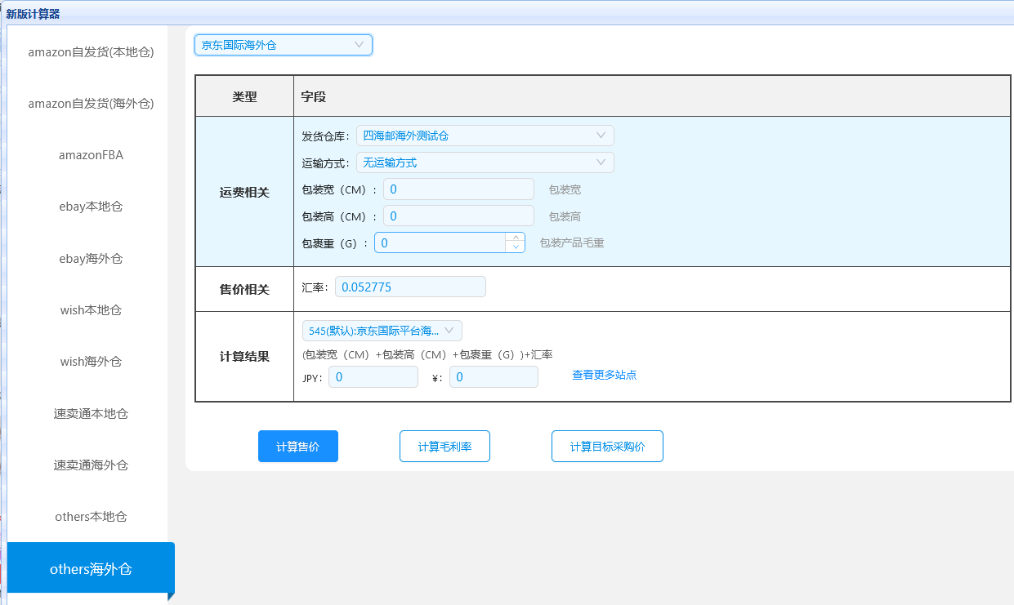Expand the 运输方式 shipping method dropdown
The width and height of the screenshot is (1014, 605).
[485, 162]
